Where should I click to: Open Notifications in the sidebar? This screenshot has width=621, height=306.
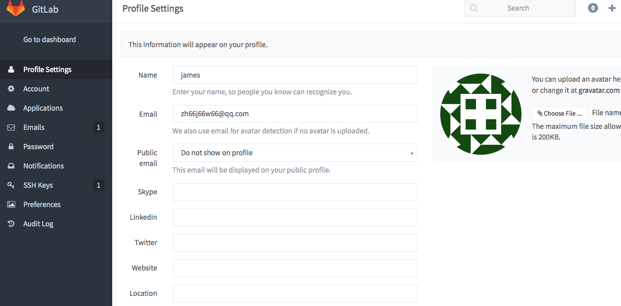pyautogui.click(x=43, y=166)
